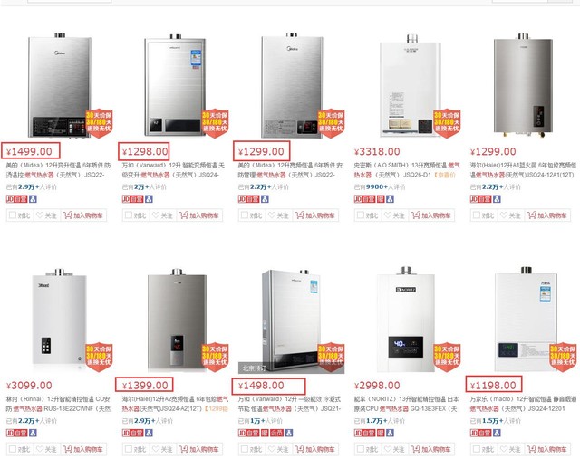Tick the 对比 checkbox for the Midea ¥1299.00 heater

click(x=243, y=215)
